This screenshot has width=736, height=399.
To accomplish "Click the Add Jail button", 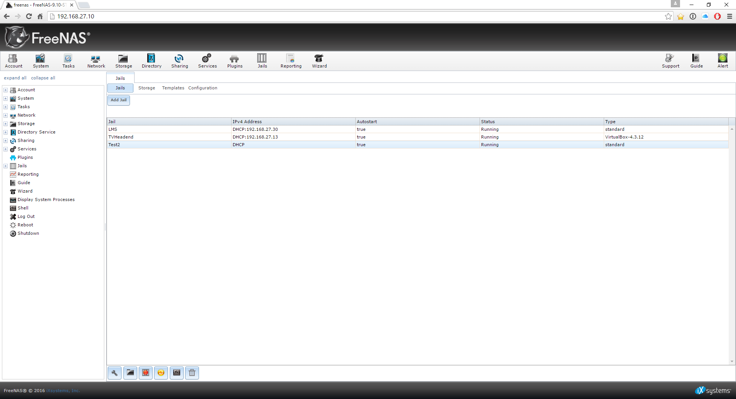I will (118, 100).
